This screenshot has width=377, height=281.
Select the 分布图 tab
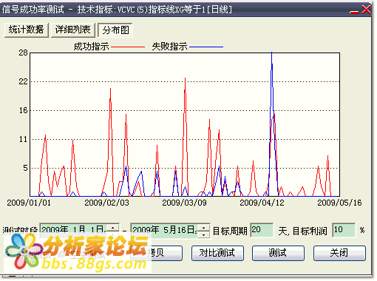coord(115,30)
